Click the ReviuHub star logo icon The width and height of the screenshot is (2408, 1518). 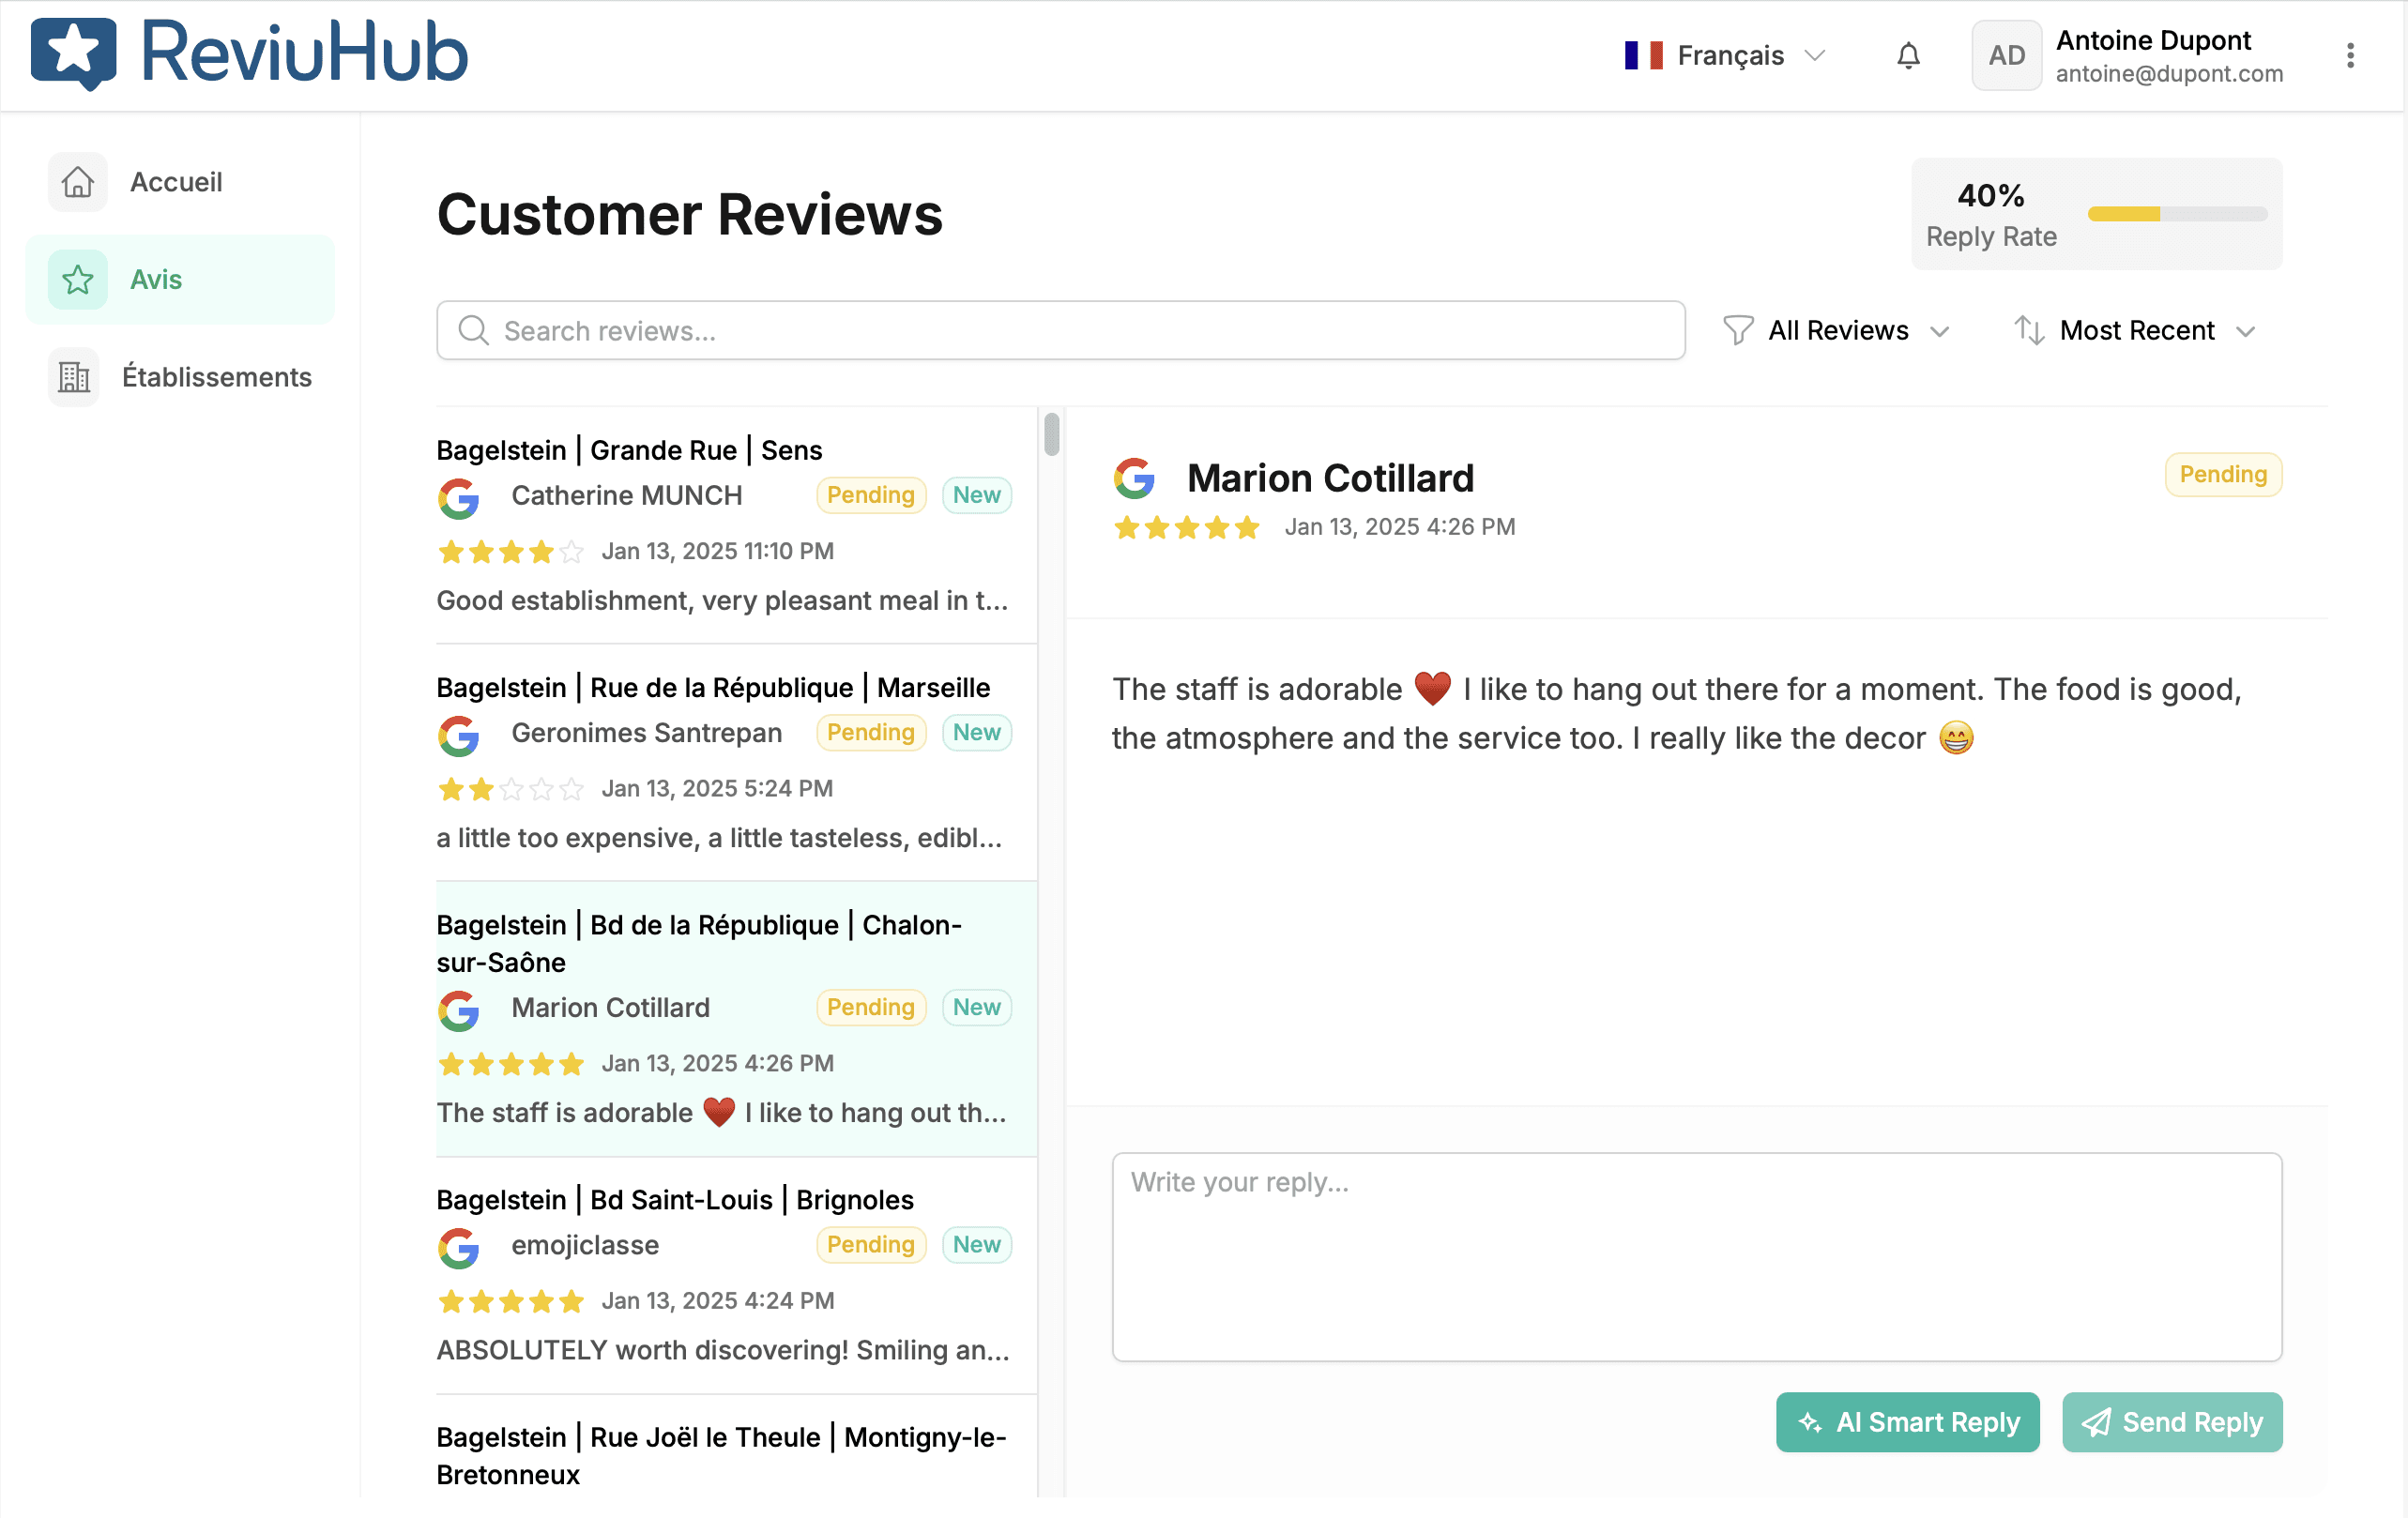(73, 53)
